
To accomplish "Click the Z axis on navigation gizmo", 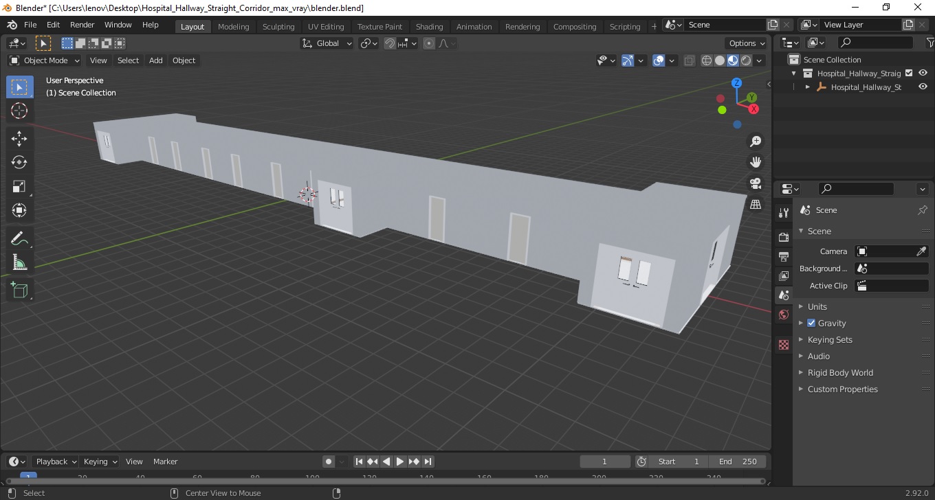I will pyautogui.click(x=736, y=83).
